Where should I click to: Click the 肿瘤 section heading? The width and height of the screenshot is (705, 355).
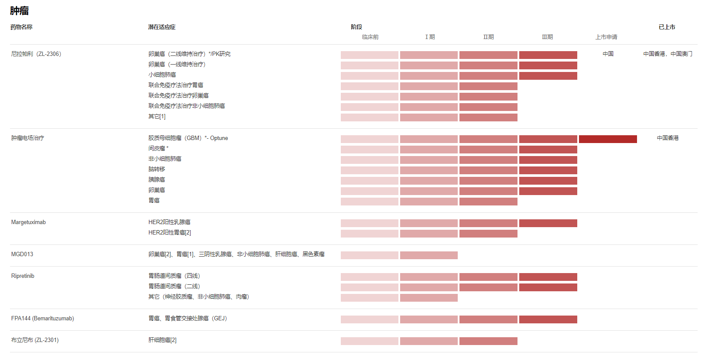19,11
